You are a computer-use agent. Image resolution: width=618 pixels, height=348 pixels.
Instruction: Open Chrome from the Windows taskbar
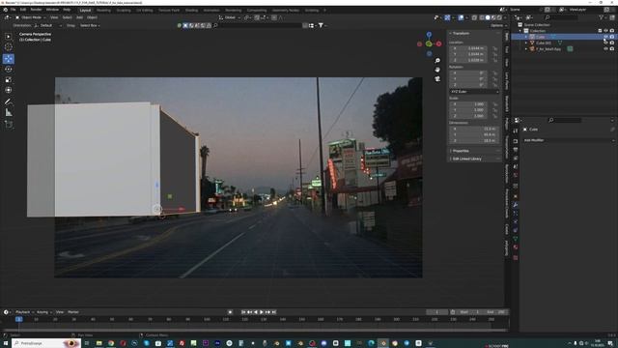[x=111, y=343]
